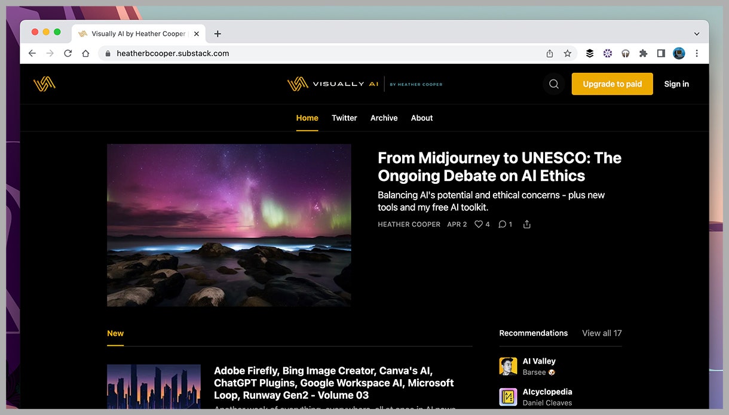The image size is (729, 415).
Task: Close the Visually AI tab
Action: click(197, 34)
